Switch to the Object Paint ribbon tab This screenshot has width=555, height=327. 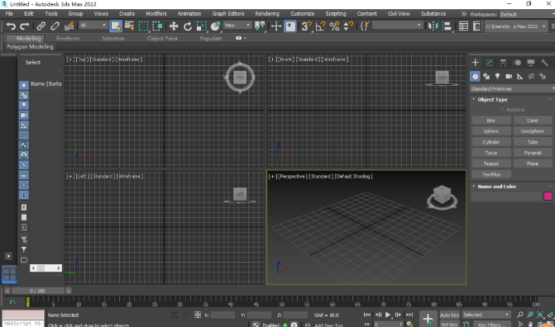(x=162, y=39)
